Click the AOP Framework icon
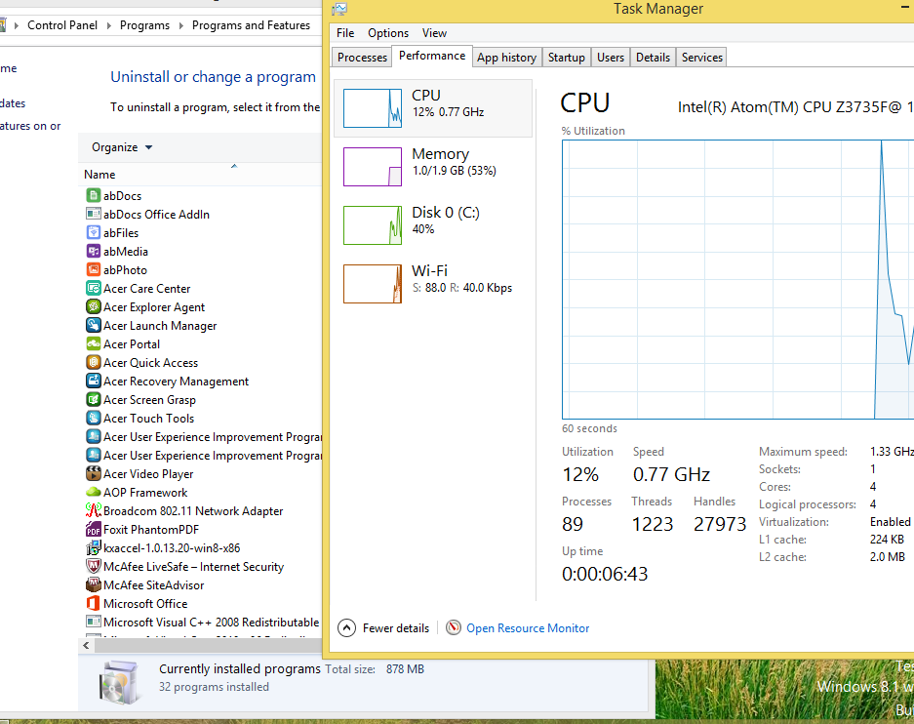The image size is (914, 724). coord(94,492)
